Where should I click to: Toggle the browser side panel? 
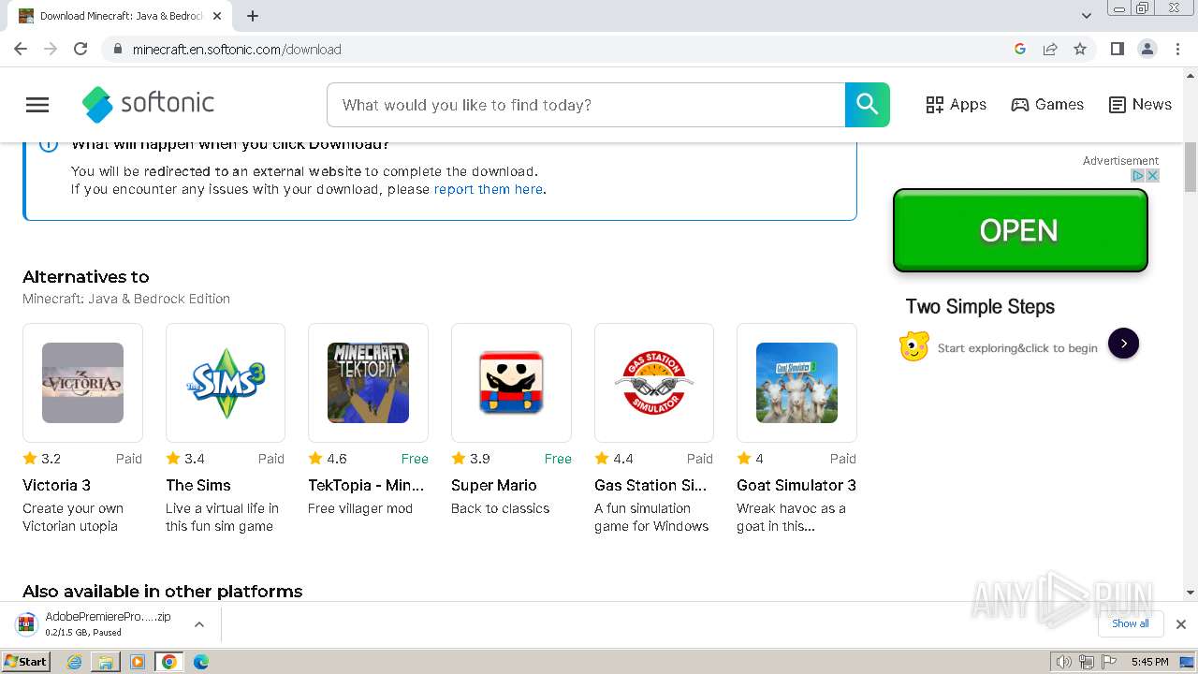point(1118,49)
